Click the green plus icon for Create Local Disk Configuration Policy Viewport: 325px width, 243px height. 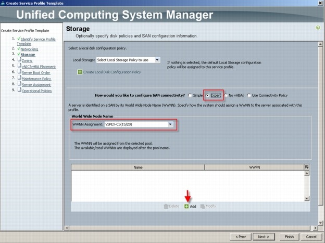(x=80, y=72)
